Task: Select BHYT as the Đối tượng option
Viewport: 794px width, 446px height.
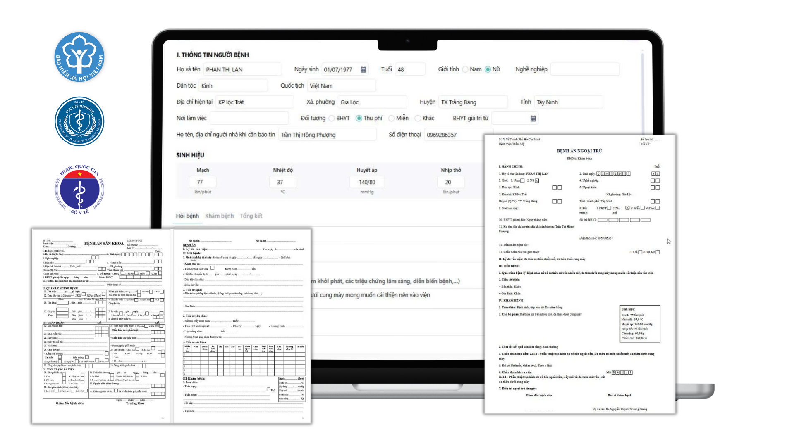Action: [x=332, y=118]
